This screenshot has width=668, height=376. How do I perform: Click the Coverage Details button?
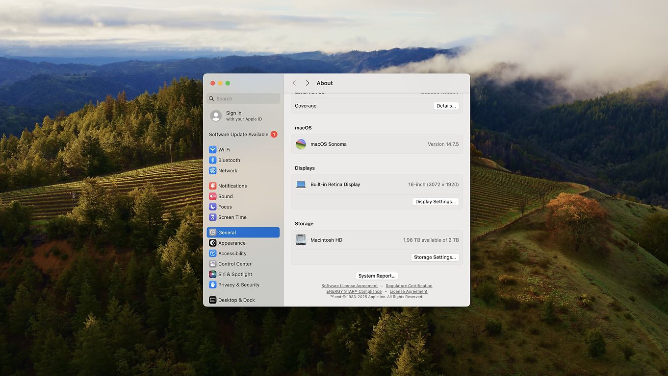tap(446, 106)
